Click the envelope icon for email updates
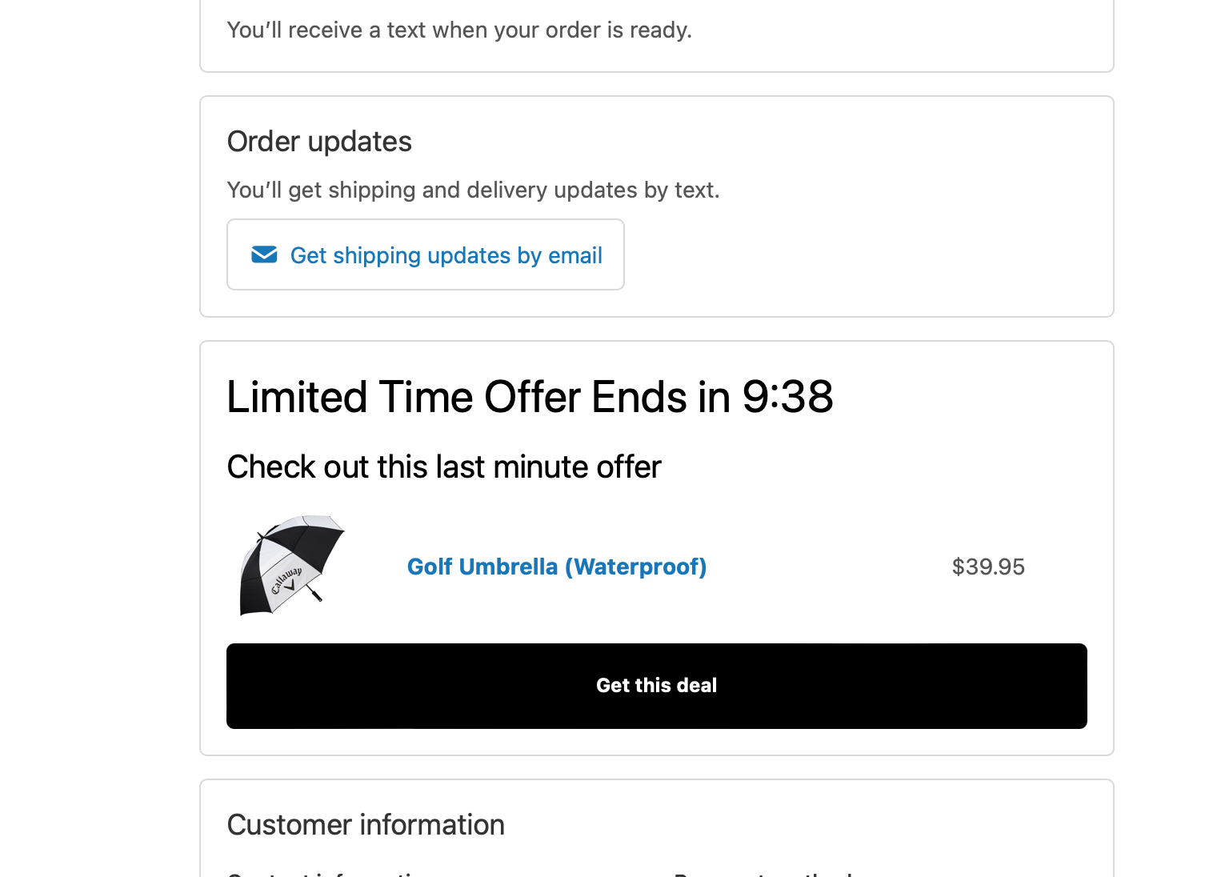This screenshot has width=1213, height=877. [x=264, y=254]
